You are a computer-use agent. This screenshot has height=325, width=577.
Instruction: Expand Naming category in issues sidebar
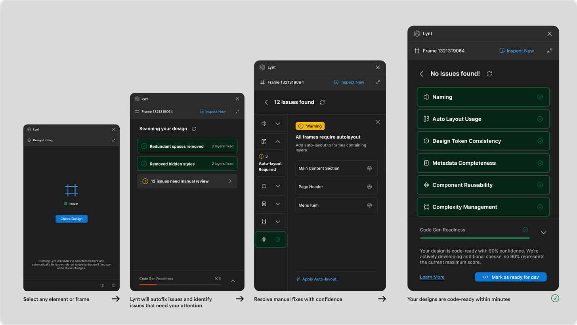coord(271,124)
